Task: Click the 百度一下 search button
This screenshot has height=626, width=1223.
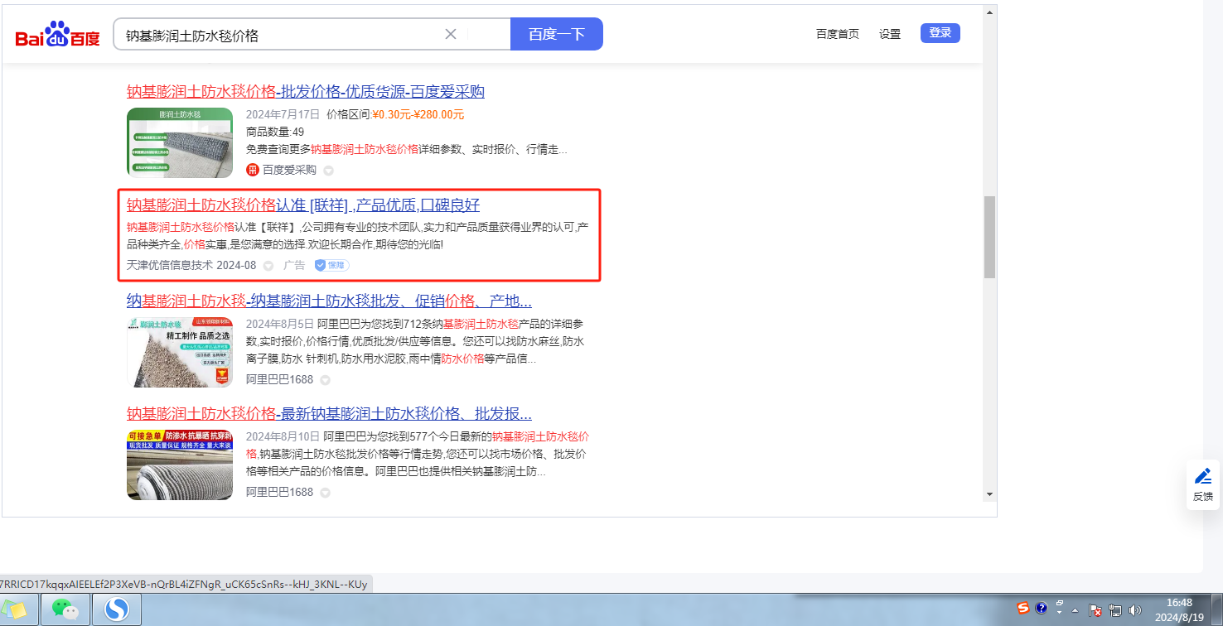Action: click(x=556, y=34)
